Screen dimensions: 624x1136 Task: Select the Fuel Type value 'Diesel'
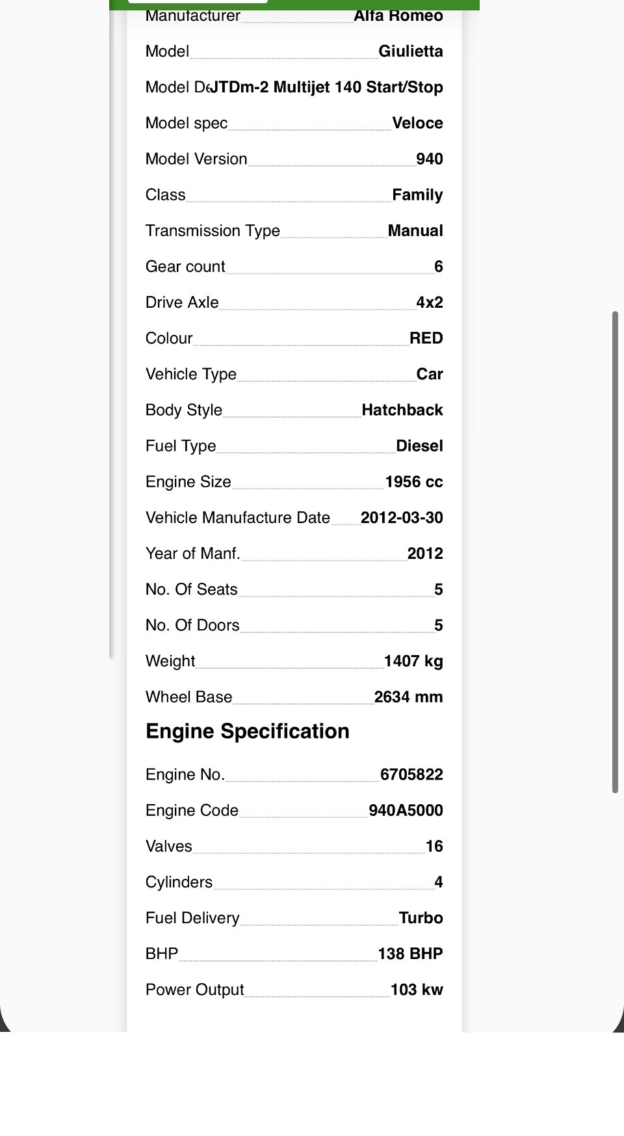[x=419, y=446]
